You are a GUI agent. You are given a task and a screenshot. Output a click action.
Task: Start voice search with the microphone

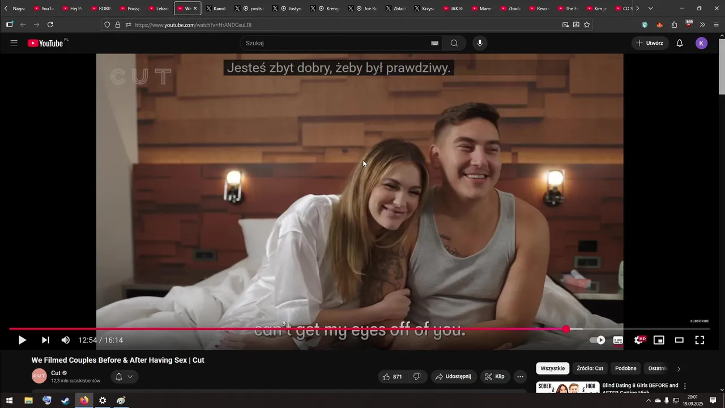click(x=480, y=43)
